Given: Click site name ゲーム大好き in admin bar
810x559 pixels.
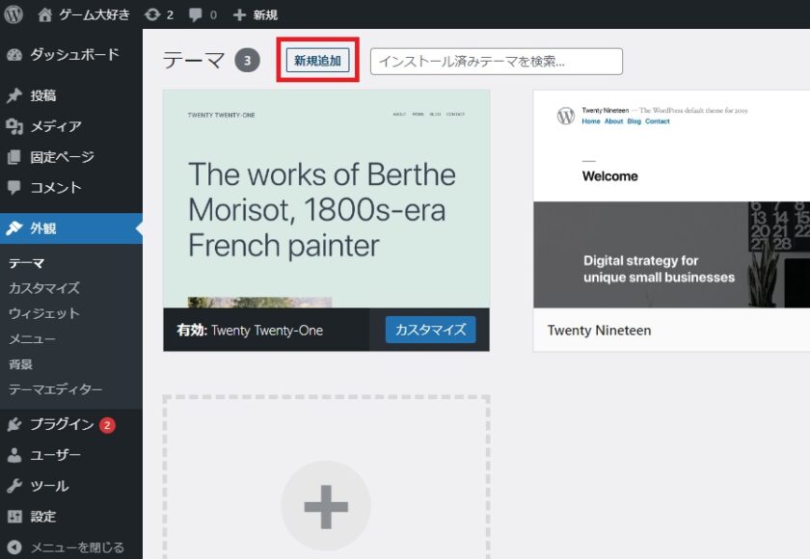Looking at the screenshot, I should (94, 15).
